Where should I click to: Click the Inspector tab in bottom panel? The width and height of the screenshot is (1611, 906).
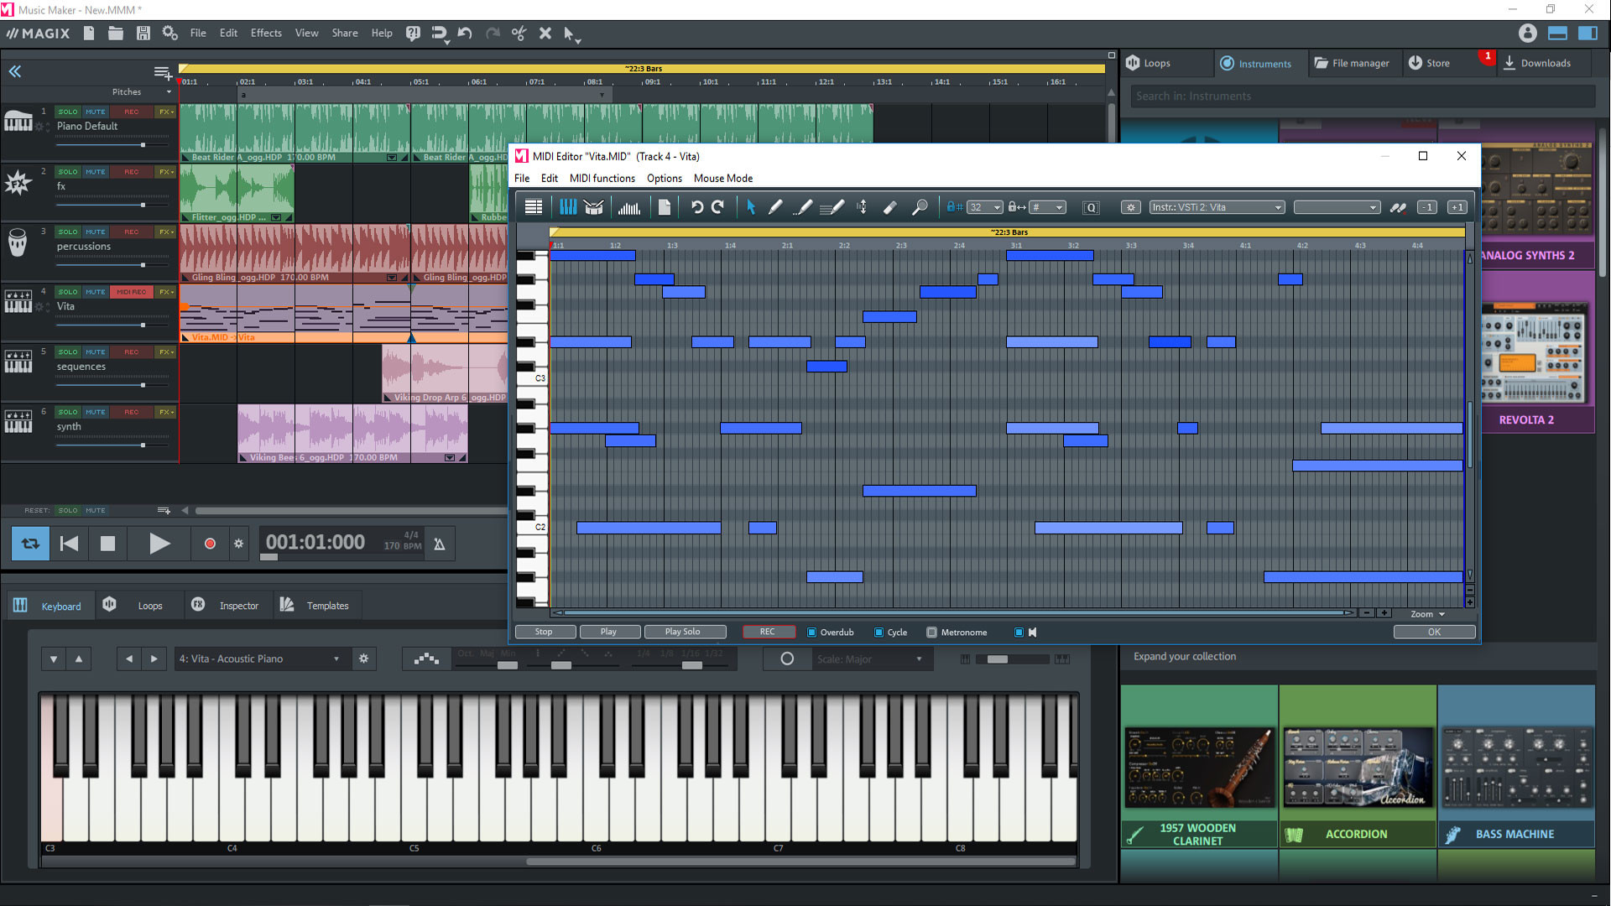pyautogui.click(x=239, y=605)
